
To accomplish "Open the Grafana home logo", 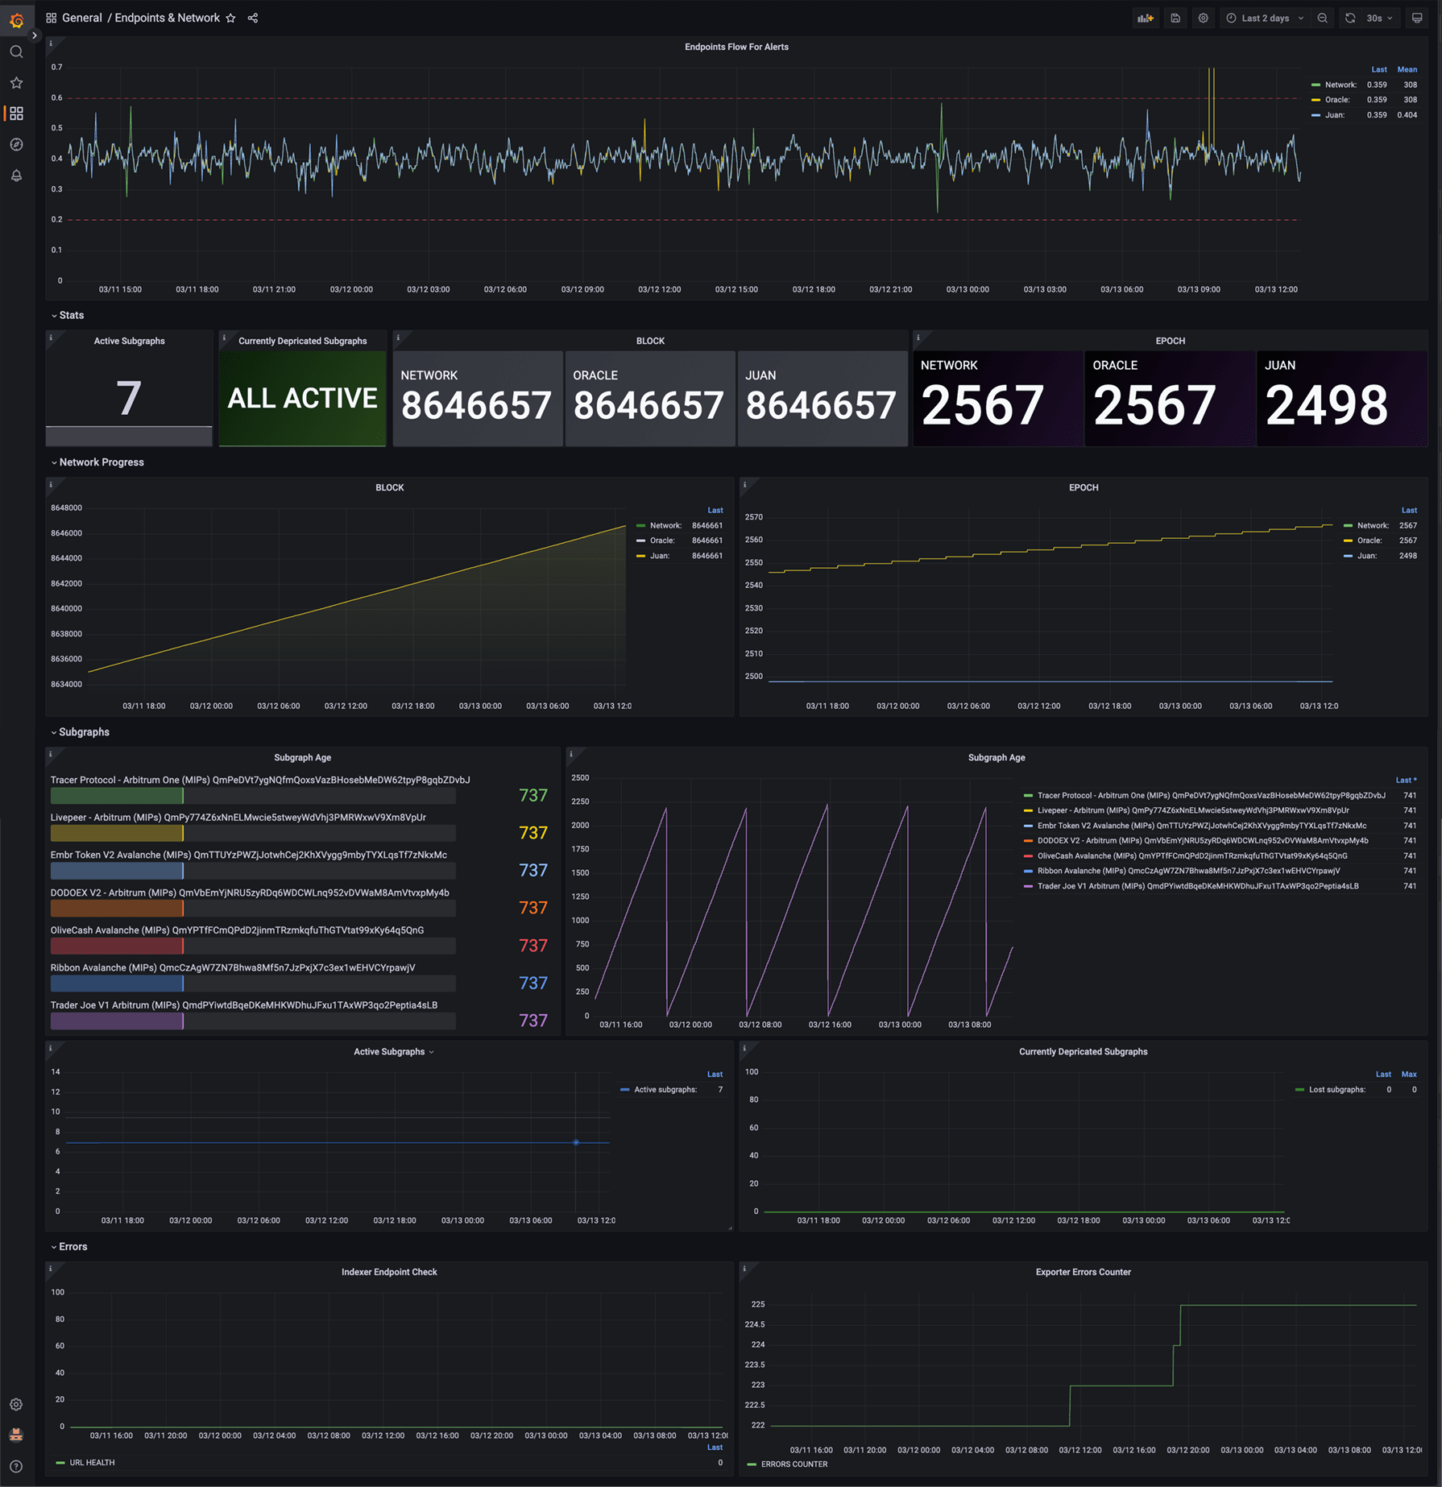I will (x=16, y=20).
